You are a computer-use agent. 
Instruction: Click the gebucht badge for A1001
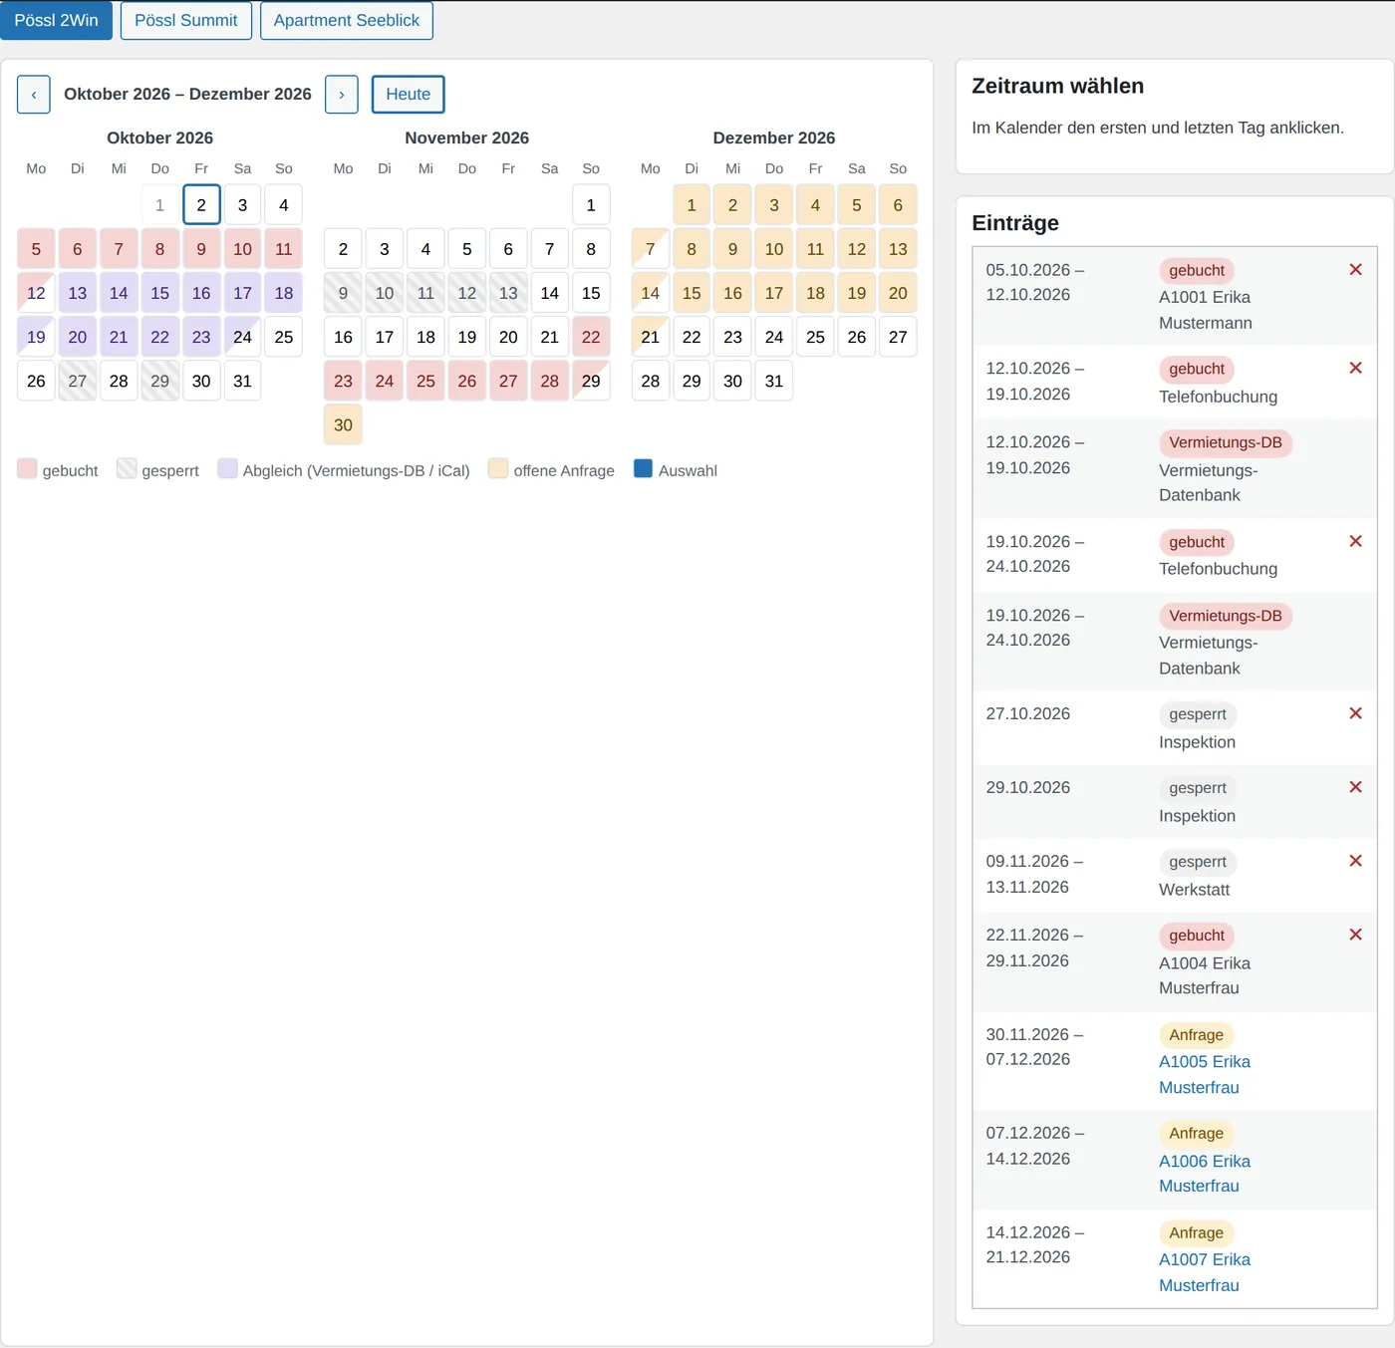[x=1197, y=271]
